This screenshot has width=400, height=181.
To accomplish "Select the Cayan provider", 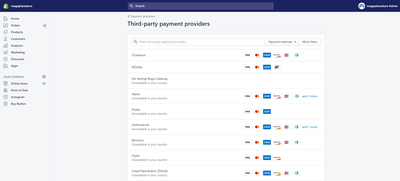I will point(226,158).
